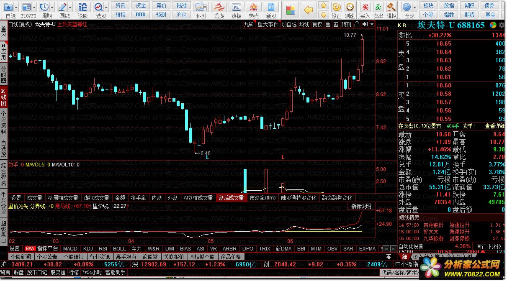507x281 pixels.
Task: Expand the 画线 drawing tools dropdown arrow
Action: click(x=71, y=7)
